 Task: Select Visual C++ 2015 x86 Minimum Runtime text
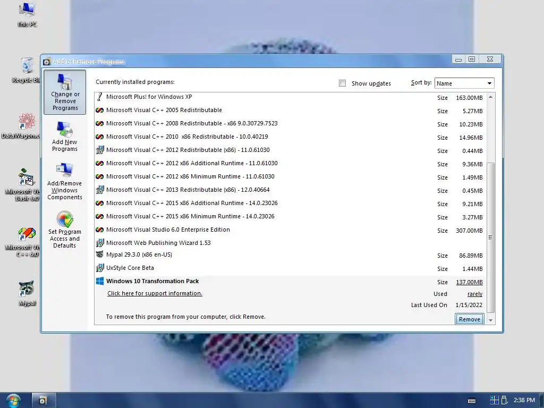pyautogui.click(x=190, y=217)
